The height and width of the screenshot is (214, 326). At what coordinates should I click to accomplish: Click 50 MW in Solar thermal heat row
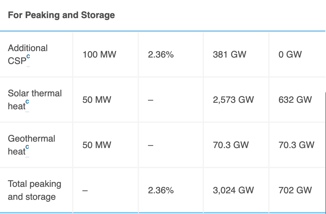coord(96,100)
